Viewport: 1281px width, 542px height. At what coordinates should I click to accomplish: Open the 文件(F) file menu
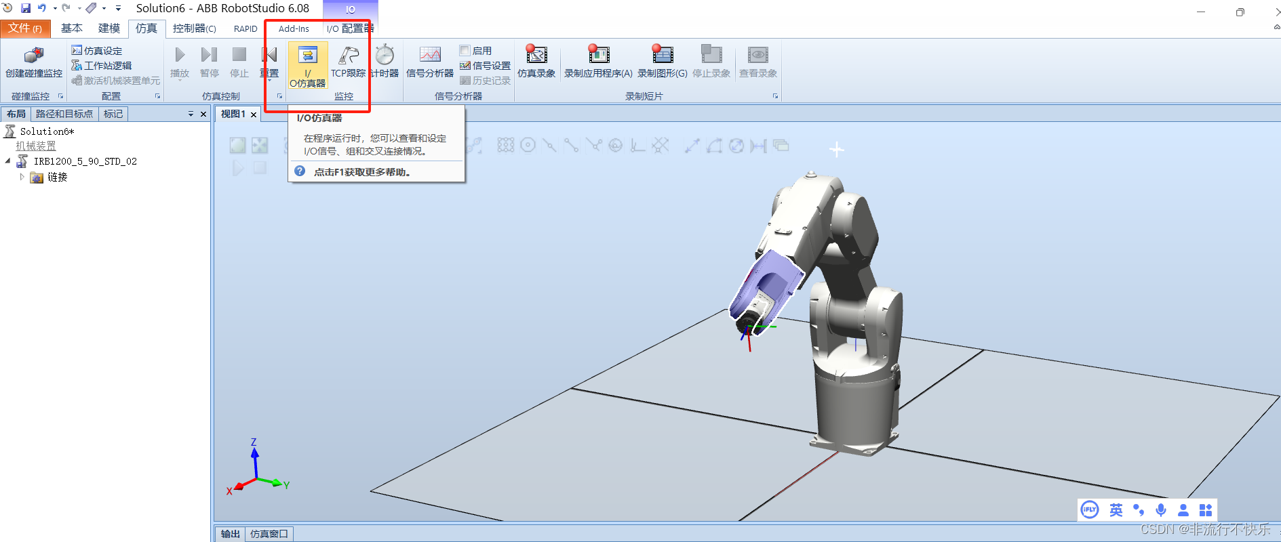coord(26,28)
